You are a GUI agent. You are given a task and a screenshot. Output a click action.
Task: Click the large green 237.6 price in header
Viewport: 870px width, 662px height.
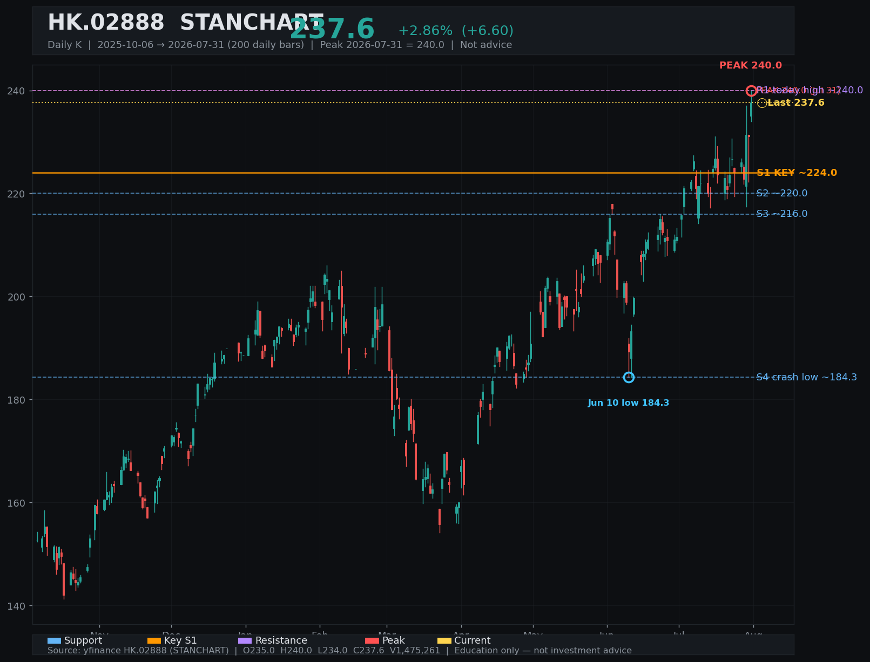pos(332,30)
